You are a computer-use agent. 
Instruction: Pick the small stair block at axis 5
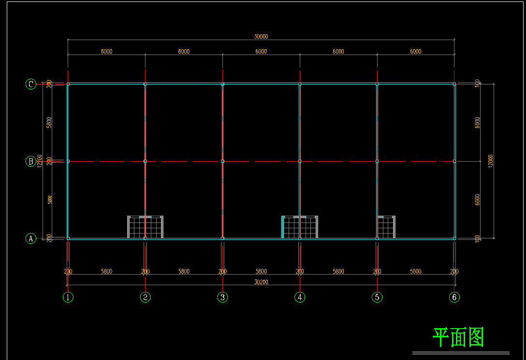click(x=386, y=227)
